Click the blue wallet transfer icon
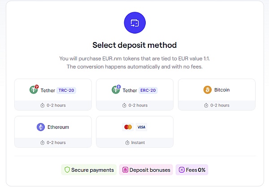Viewport: 269px width, 187px height. point(134,23)
